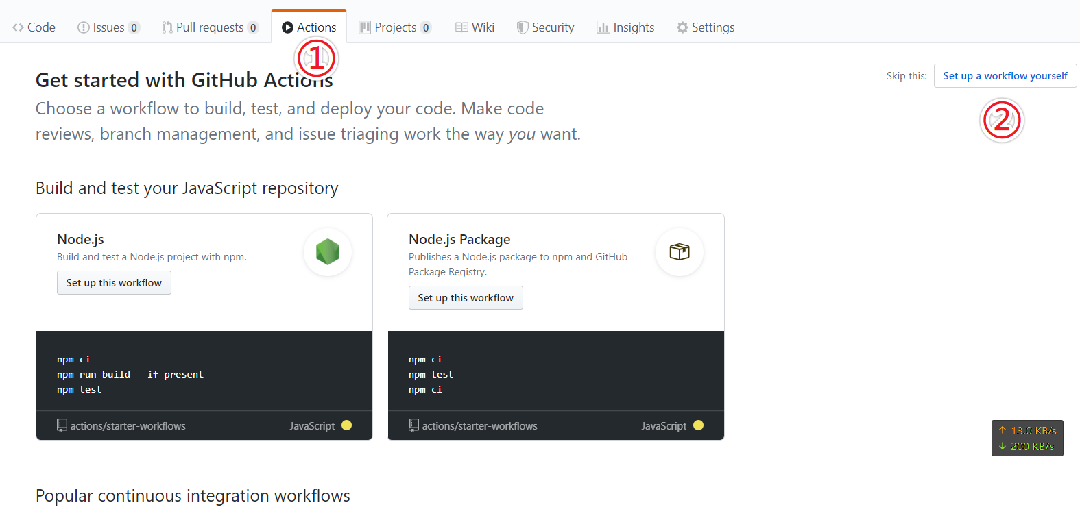
Task: Set up the Node.js workflow
Action: pos(114,283)
